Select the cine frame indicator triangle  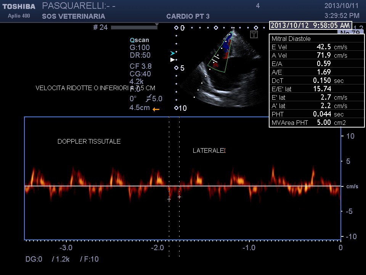click(157, 25)
